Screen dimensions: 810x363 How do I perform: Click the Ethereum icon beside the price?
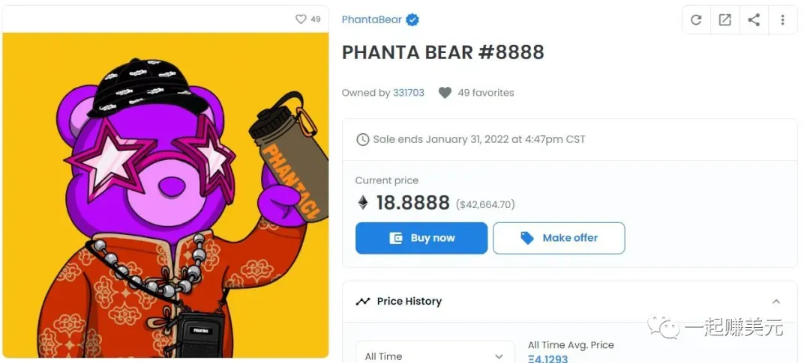coord(363,203)
